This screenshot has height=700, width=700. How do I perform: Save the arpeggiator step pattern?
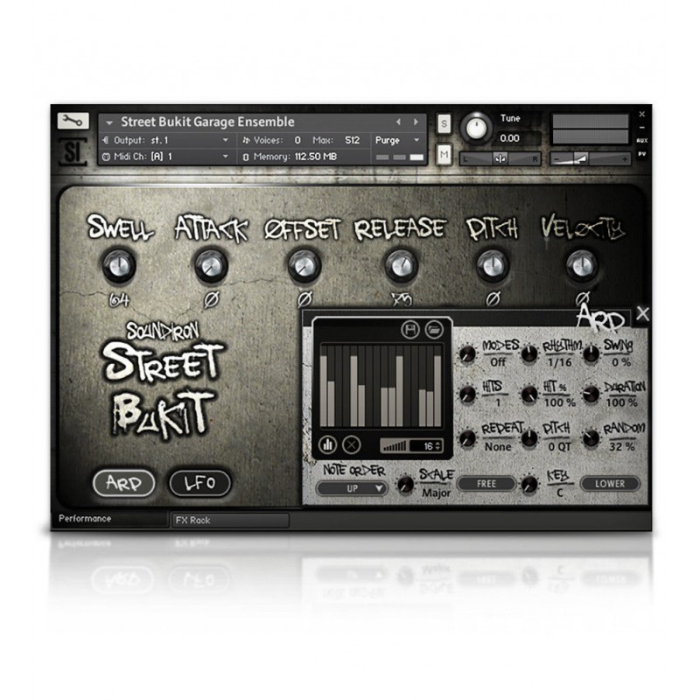tap(409, 330)
